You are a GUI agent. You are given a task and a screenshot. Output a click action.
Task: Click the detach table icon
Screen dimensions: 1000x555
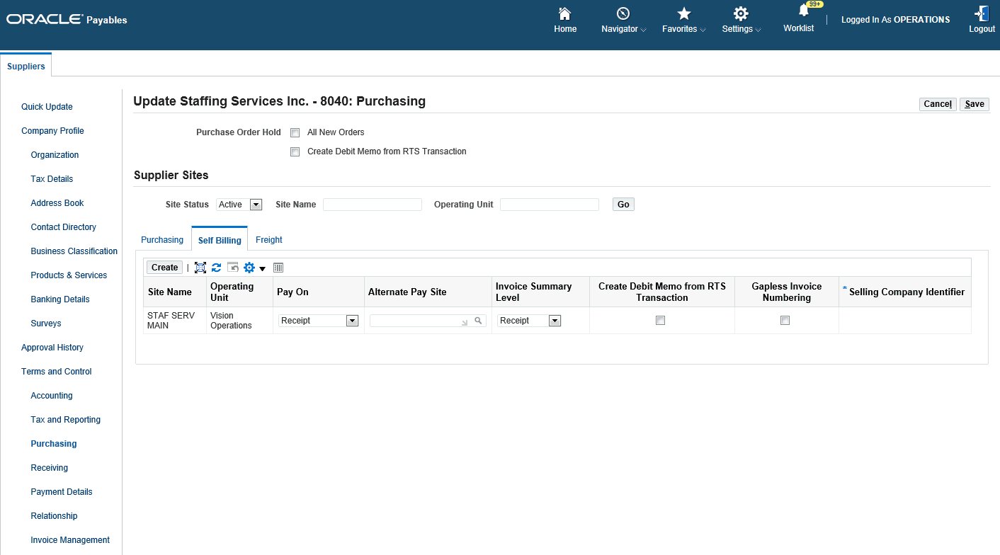[x=200, y=268]
